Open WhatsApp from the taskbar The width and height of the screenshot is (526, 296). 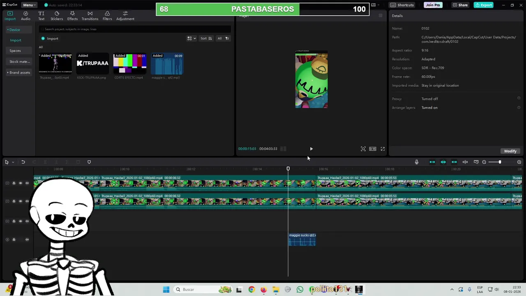pyautogui.click(x=300, y=289)
